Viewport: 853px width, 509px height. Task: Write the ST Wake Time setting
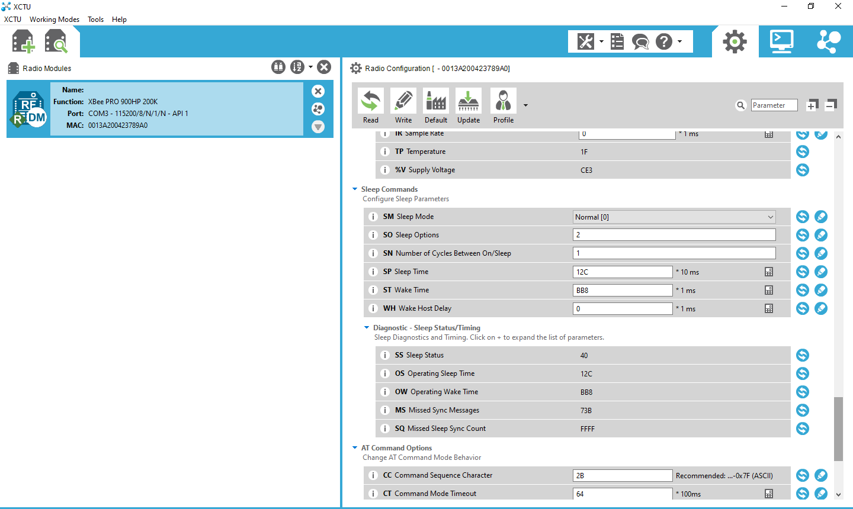(821, 290)
